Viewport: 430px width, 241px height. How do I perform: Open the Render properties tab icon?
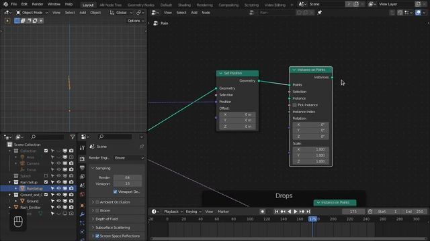82,159
